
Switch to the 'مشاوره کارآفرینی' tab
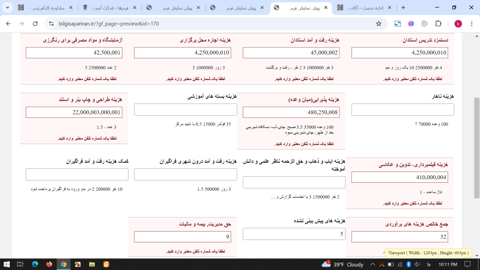coord(42,8)
